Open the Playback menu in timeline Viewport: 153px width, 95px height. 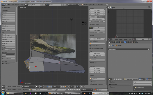pos(25,90)
